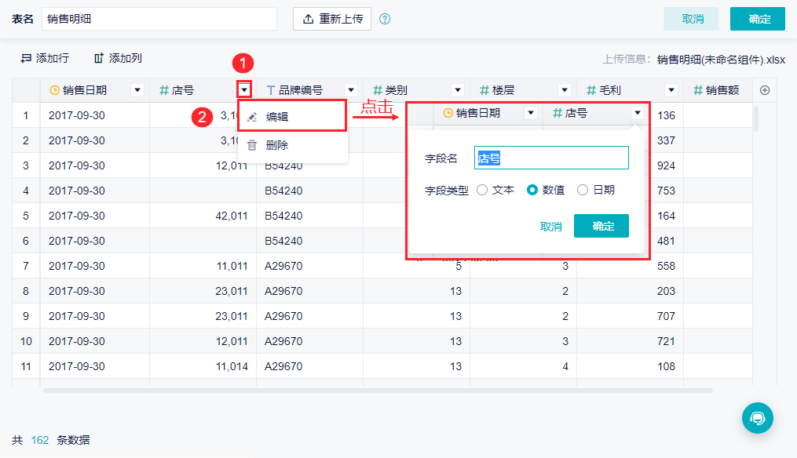Open the 毛利 column dropdown arrow
This screenshot has width=797, height=458.
tap(671, 90)
